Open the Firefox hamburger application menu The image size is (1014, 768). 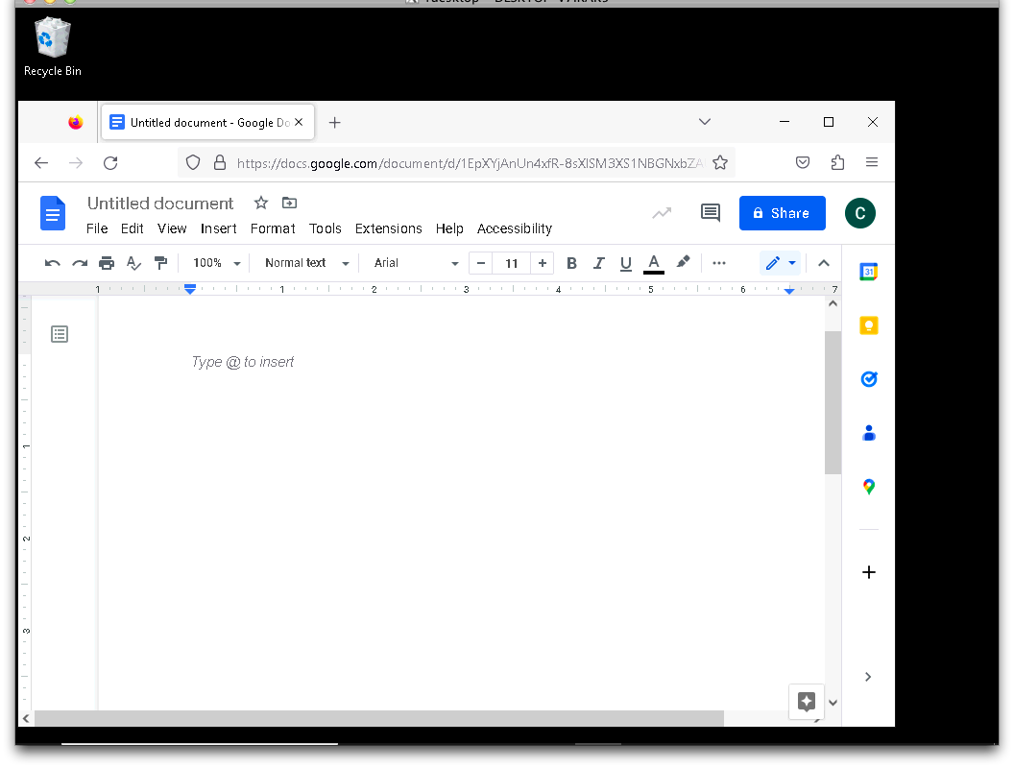point(872,162)
